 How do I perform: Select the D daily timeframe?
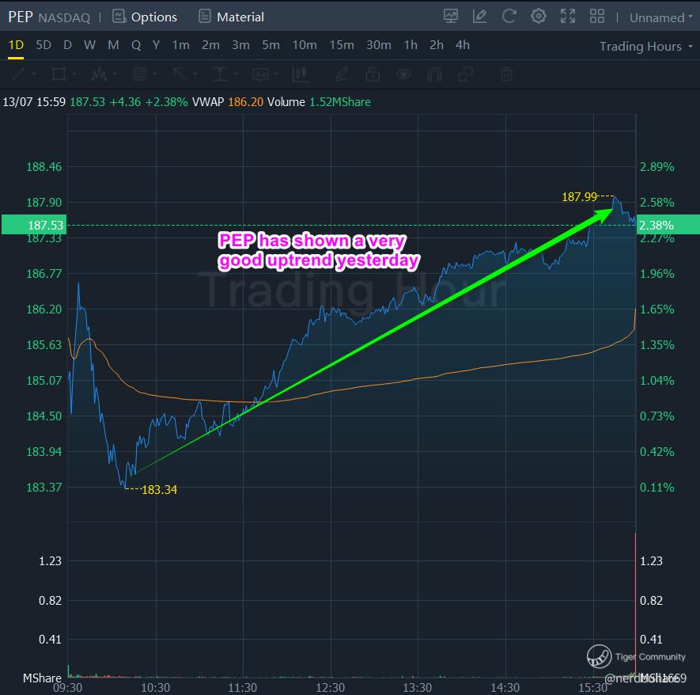click(67, 45)
